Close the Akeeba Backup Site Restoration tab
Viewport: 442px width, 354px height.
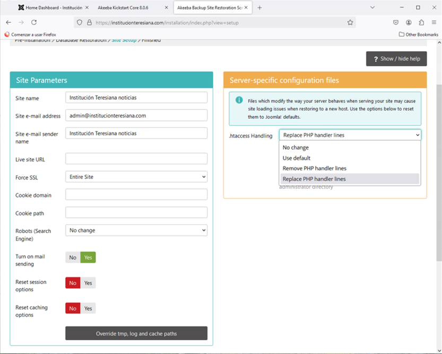[x=246, y=7]
